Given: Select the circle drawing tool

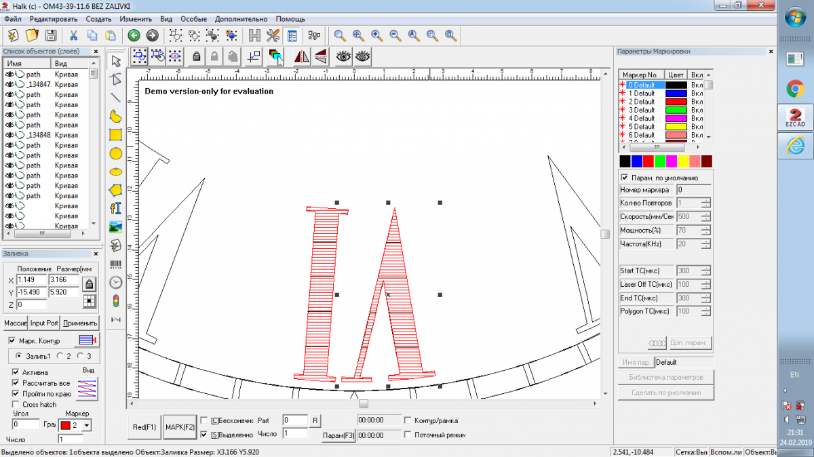Looking at the screenshot, I should click(116, 154).
